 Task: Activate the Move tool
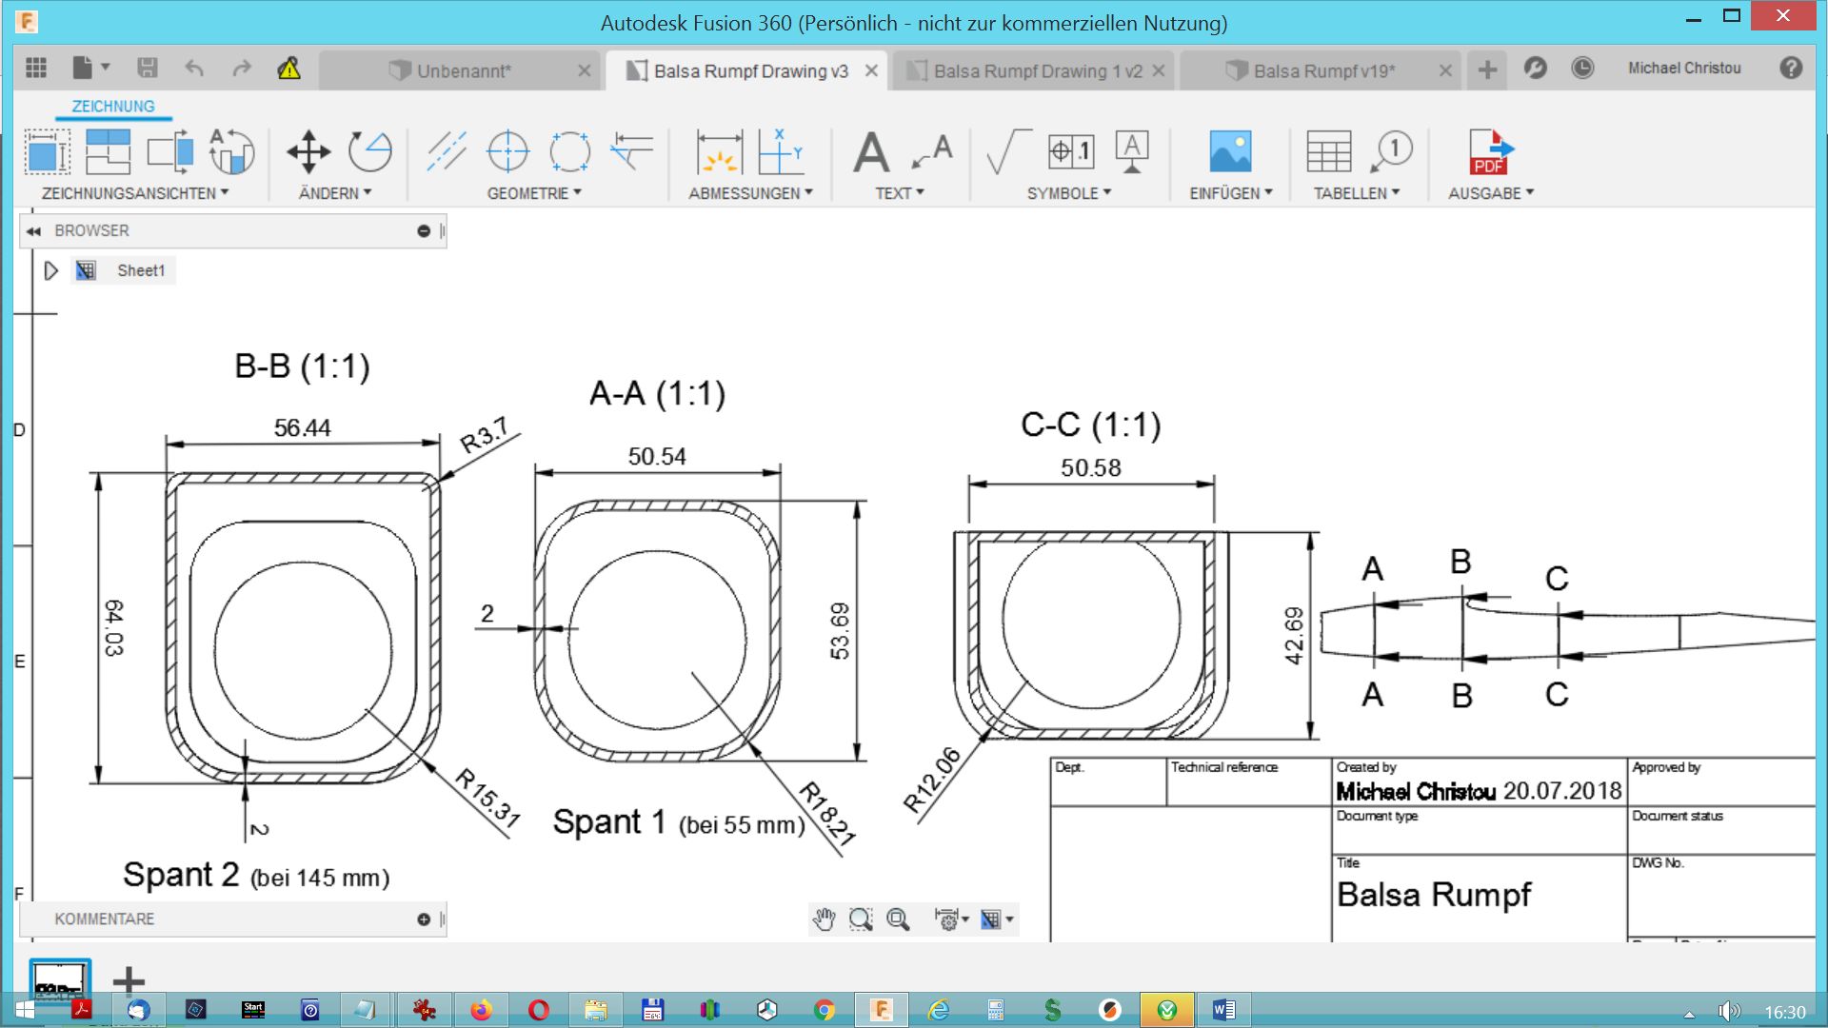click(x=308, y=151)
